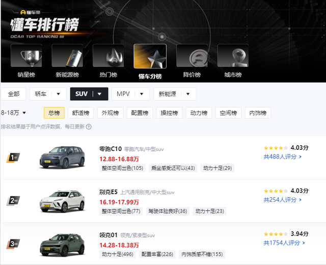
Task: Select the MPV category label
Action: (x=123, y=94)
